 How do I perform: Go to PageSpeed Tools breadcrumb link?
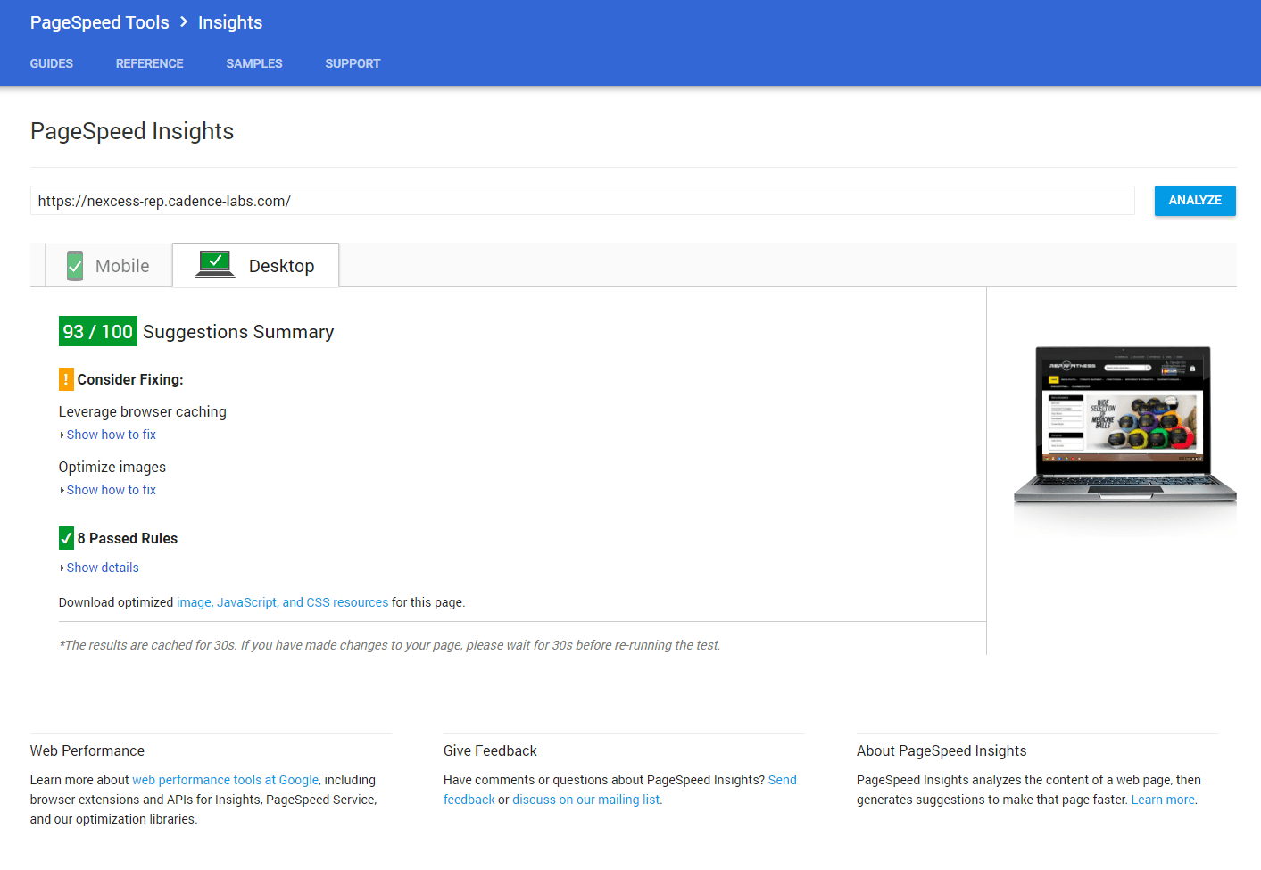click(x=100, y=22)
